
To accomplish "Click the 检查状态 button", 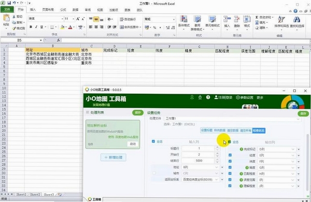I will coord(259,131).
